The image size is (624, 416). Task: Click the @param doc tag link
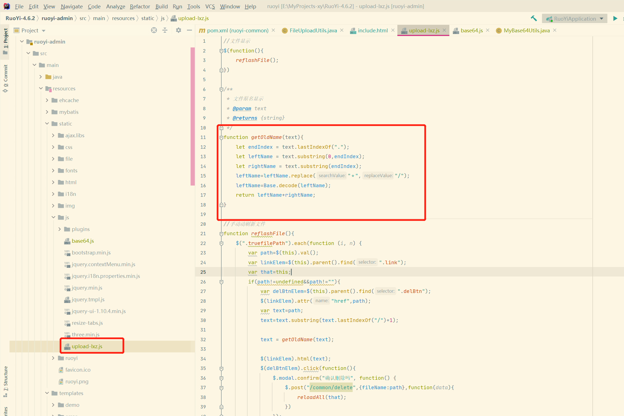242,109
